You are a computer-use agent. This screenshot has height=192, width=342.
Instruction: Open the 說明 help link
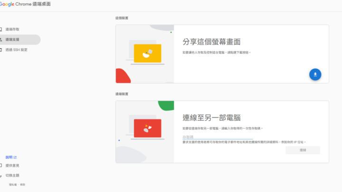(11, 157)
